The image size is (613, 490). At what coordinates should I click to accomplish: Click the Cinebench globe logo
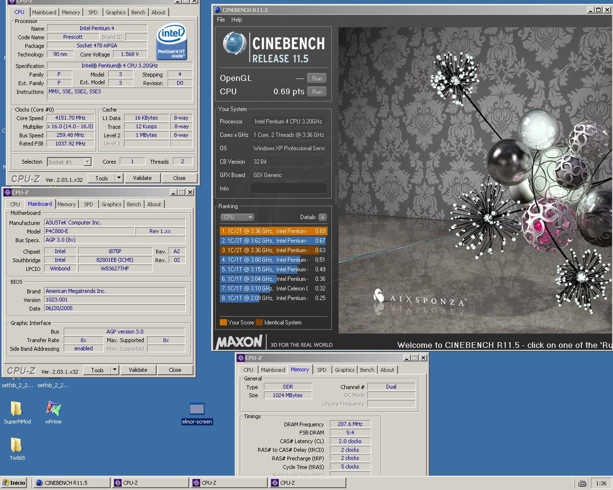234,44
